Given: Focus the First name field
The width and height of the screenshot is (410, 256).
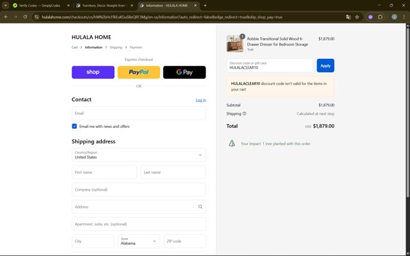Looking at the screenshot, I should click(x=104, y=172).
